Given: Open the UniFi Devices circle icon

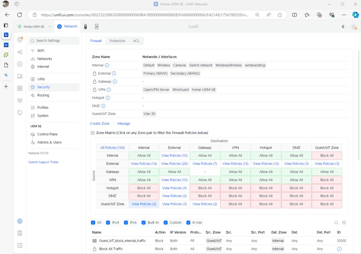Looking at the screenshot, I should click(20, 64).
